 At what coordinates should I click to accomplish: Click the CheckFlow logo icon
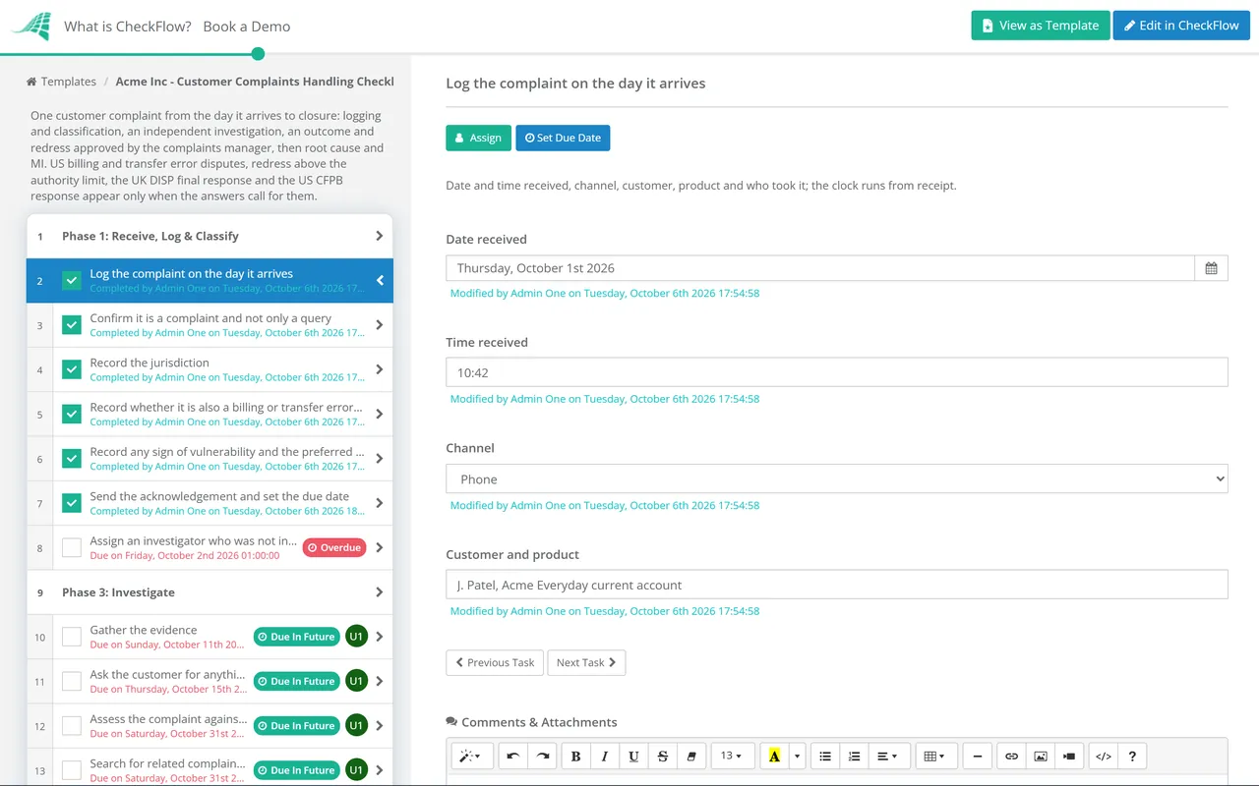click(x=30, y=26)
